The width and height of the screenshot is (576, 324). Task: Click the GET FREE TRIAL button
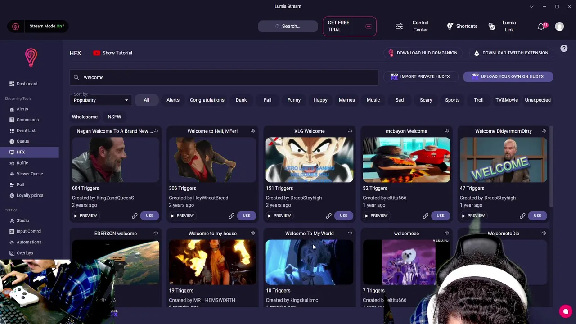point(349,26)
